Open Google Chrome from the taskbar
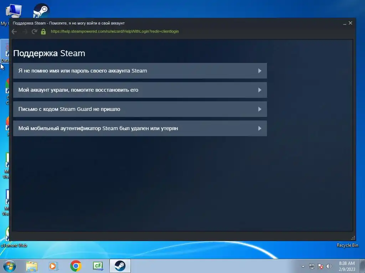365x273 pixels. 76,266
